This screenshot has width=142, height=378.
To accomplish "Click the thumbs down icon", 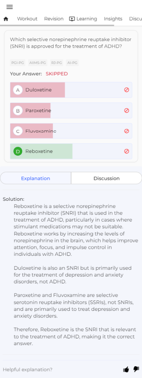I will click(x=136, y=369).
